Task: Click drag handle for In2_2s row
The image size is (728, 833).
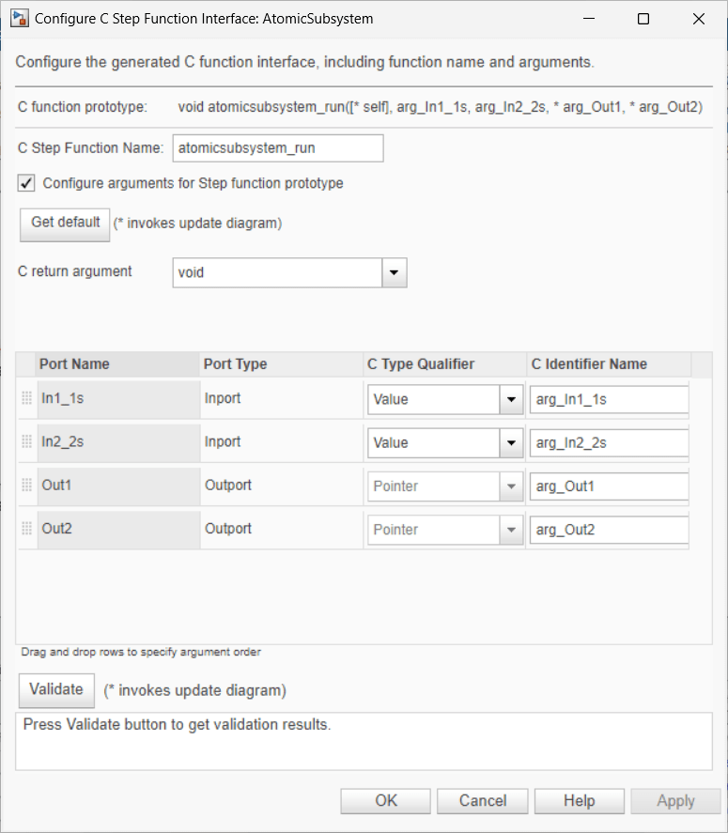Action: click(26, 442)
